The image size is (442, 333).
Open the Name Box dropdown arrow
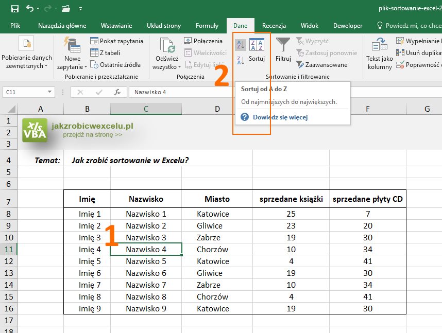point(50,92)
